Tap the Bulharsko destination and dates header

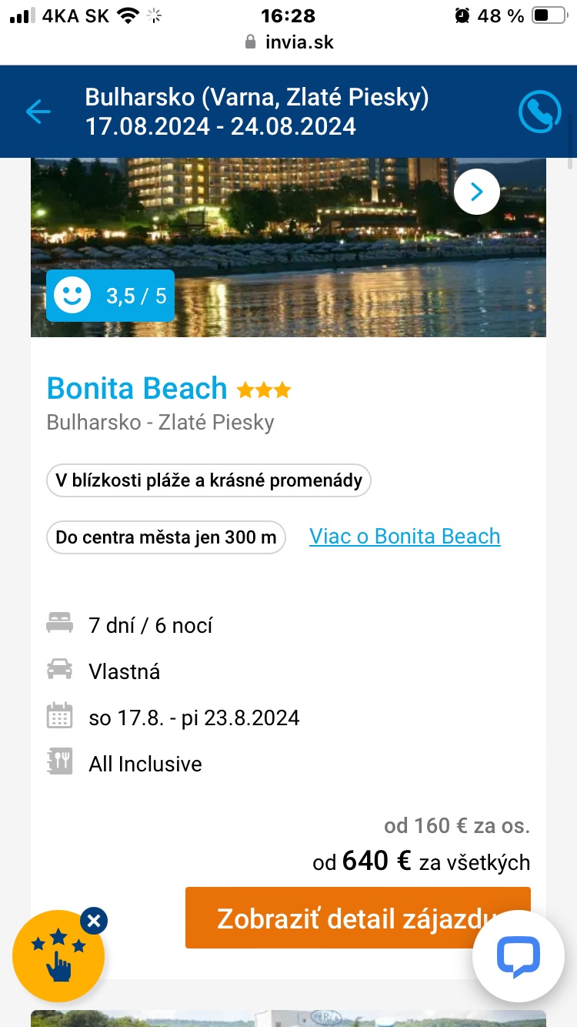coord(257,112)
